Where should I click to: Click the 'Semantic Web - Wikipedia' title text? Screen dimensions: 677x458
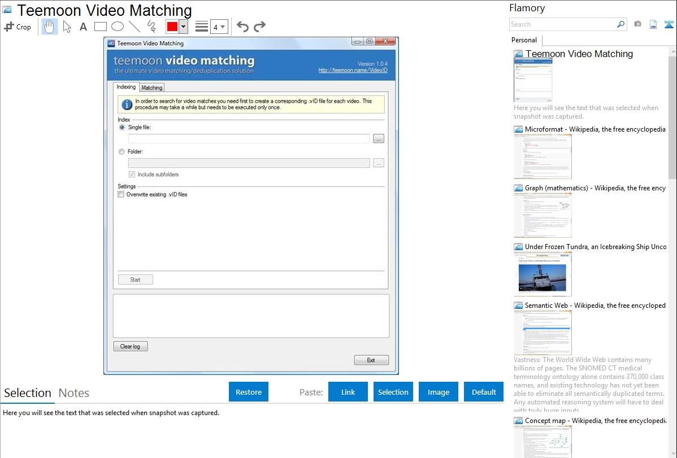[596, 305]
